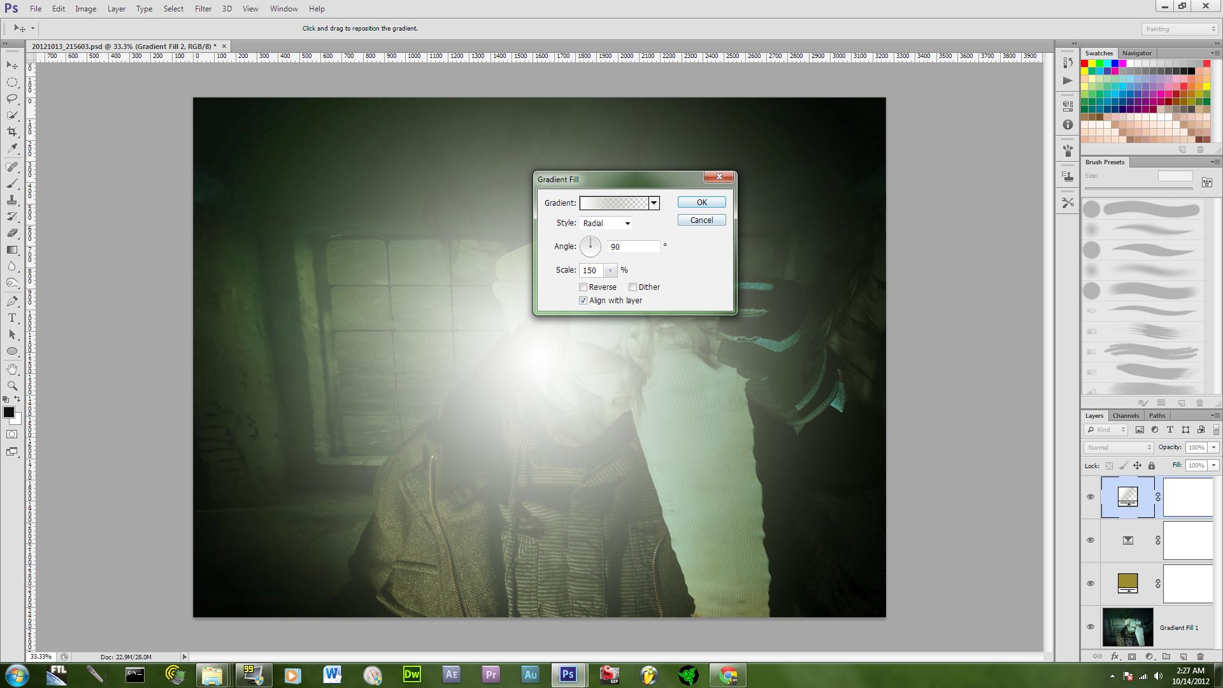Select the Blur tool
Screen dimensions: 1223x688
pos(12,266)
